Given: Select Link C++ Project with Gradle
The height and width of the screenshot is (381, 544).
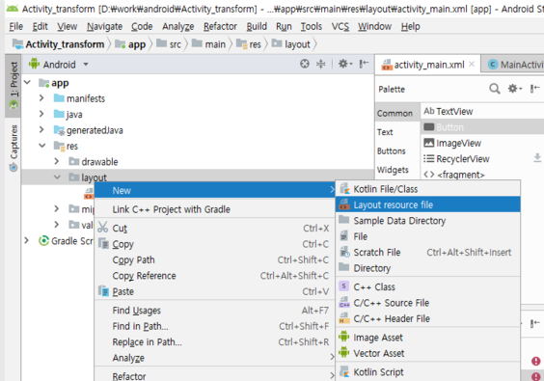Looking at the screenshot, I should coord(214,209).
